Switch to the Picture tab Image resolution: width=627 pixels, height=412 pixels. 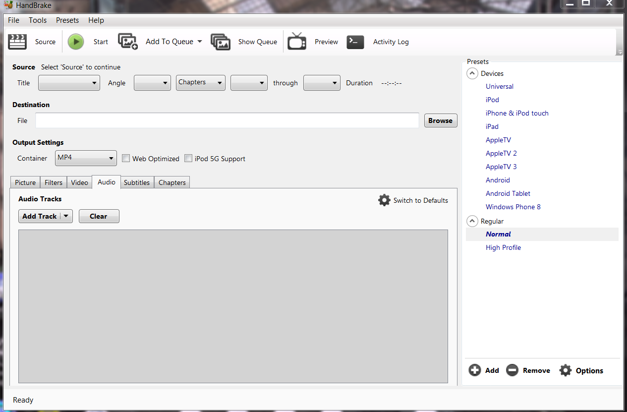point(25,182)
